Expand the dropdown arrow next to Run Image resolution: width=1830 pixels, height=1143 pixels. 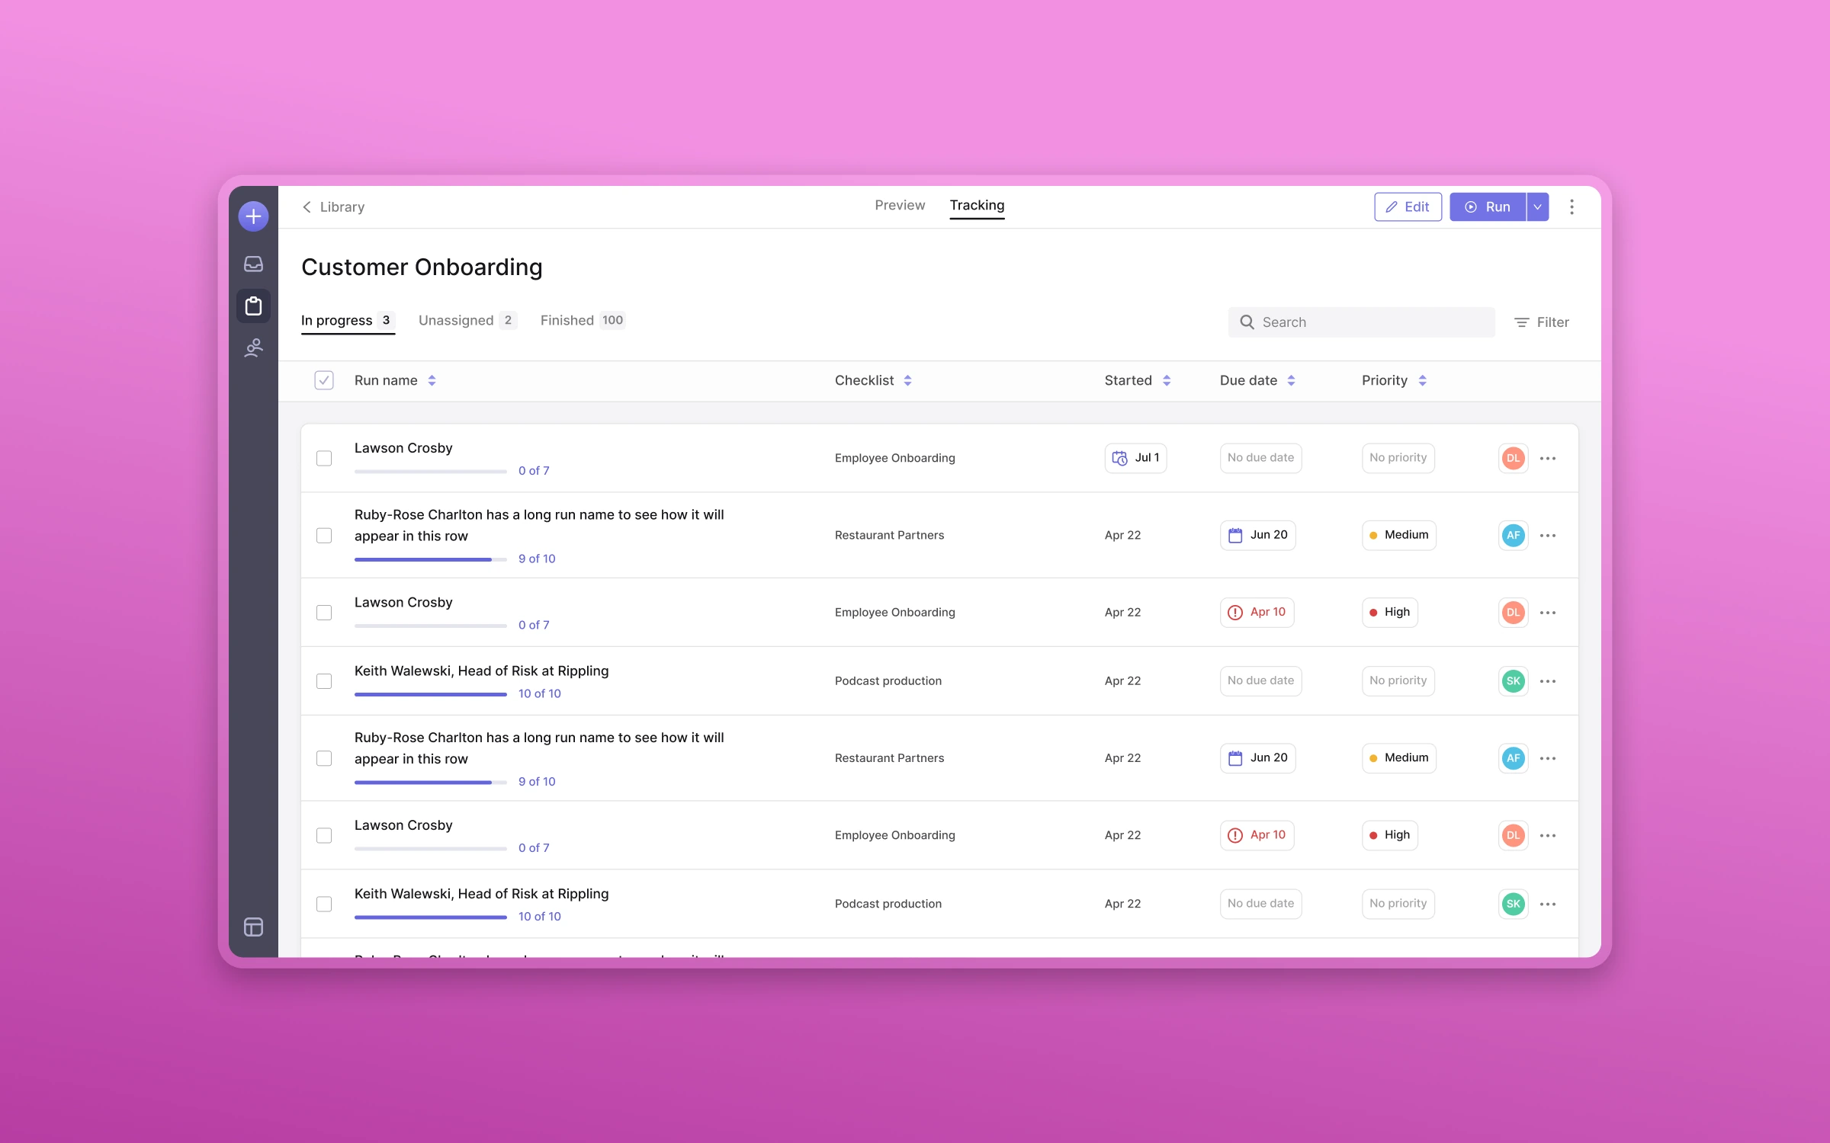(1537, 207)
